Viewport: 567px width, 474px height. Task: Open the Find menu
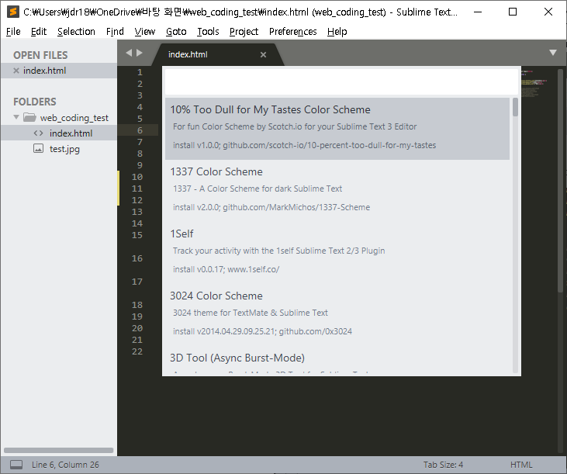point(115,32)
